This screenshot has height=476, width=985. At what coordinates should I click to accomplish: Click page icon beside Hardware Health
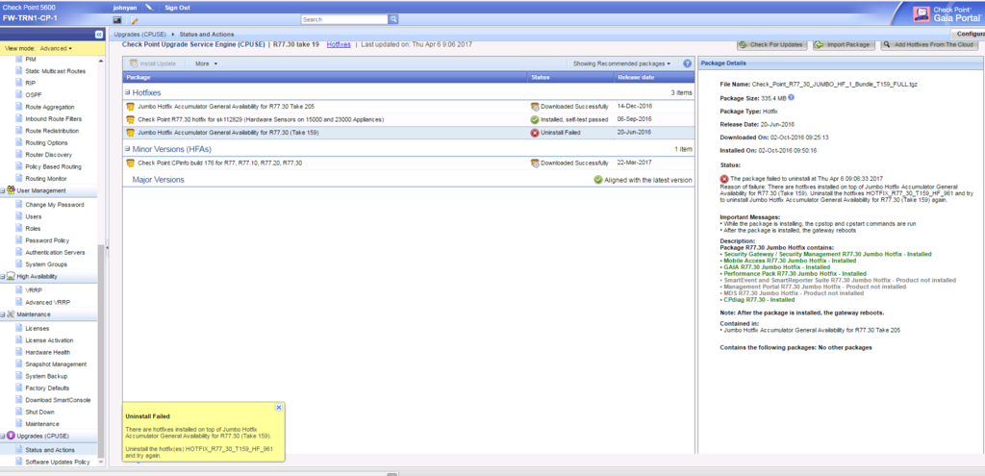click(x=19, y=352)
